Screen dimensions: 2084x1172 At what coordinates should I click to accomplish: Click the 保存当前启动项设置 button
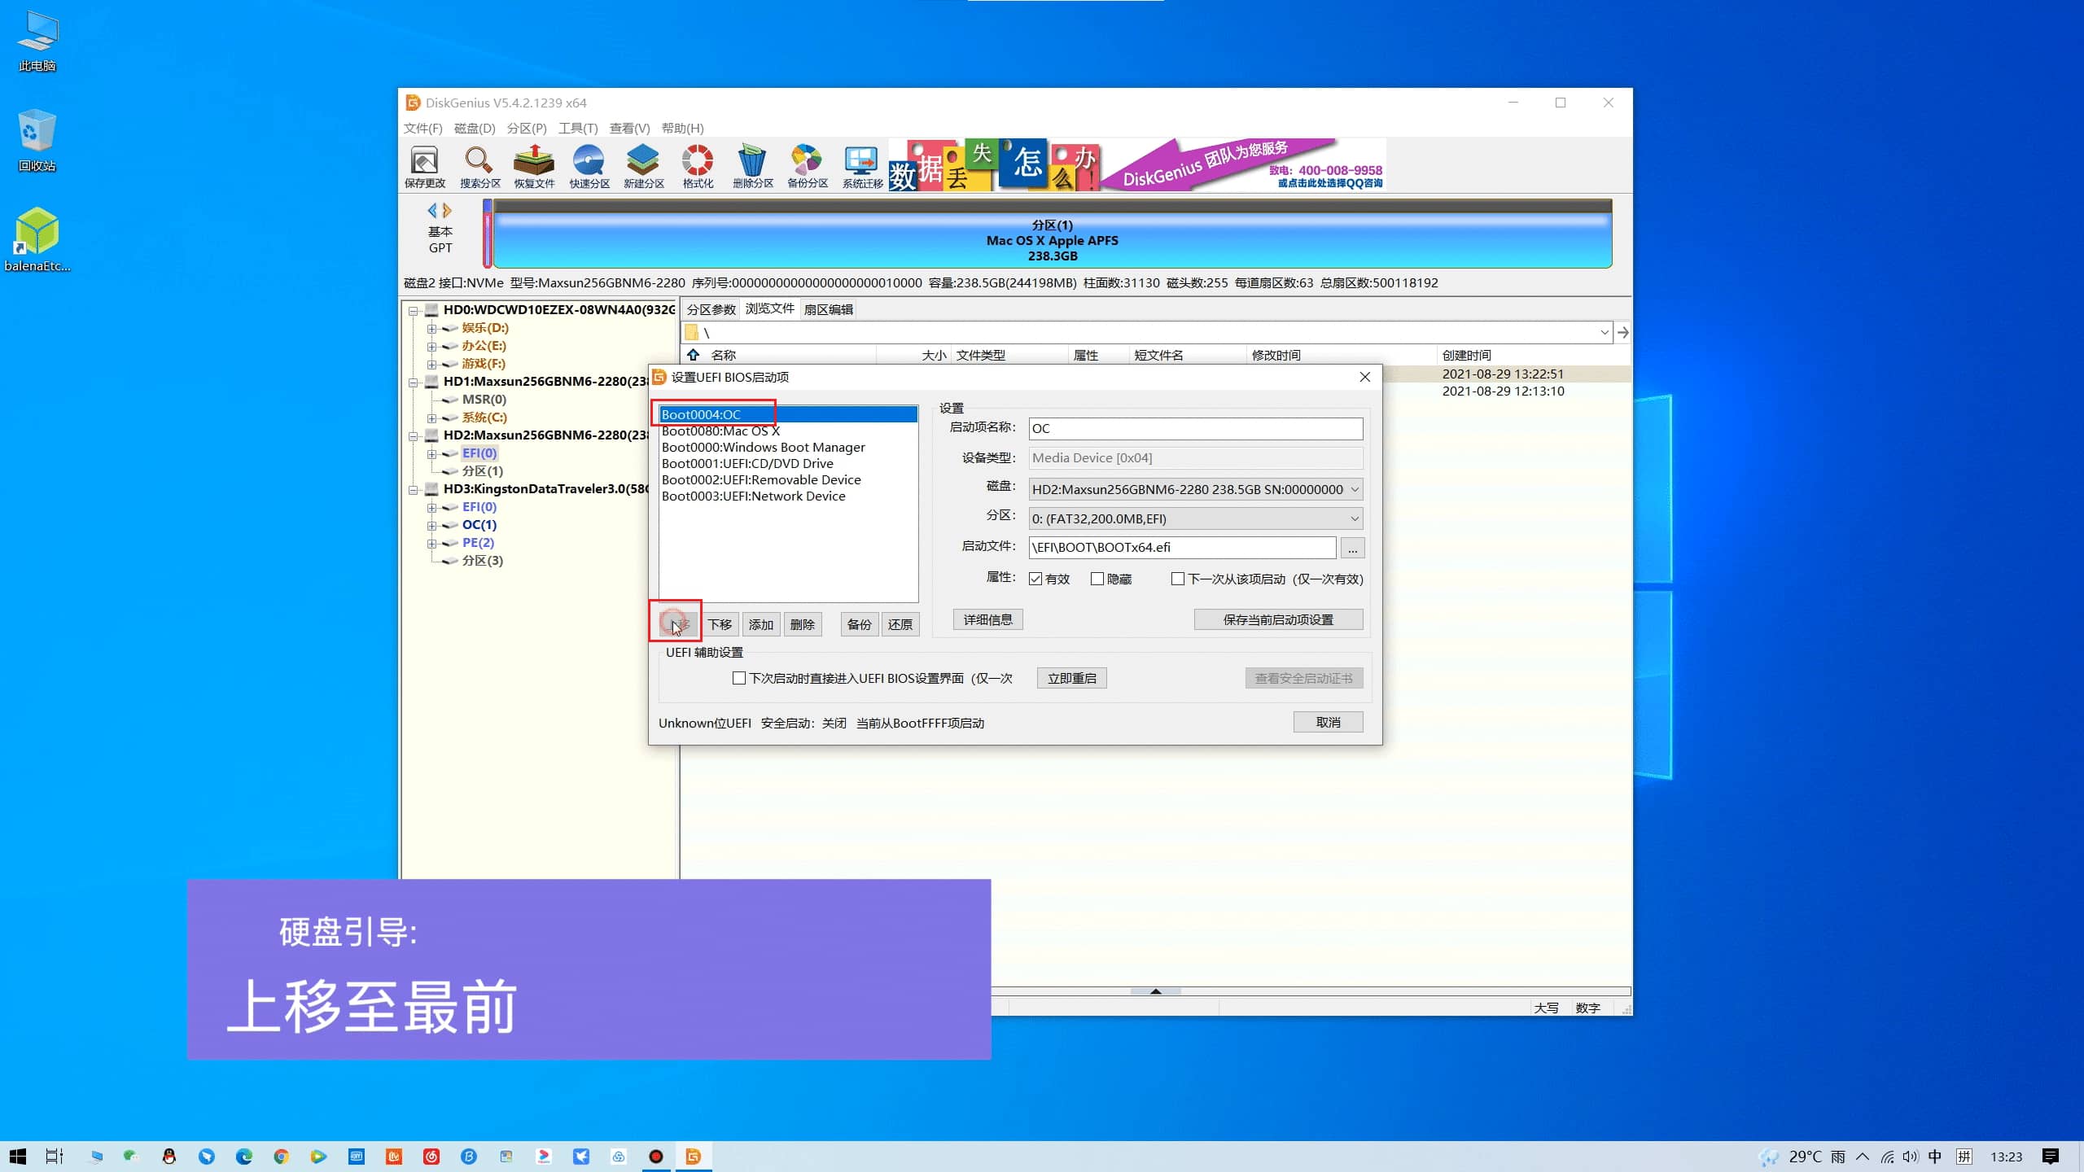coord(1277,619)
